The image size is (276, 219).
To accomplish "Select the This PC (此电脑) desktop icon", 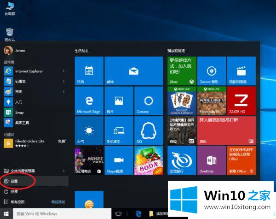I will [x=10, y=9].
